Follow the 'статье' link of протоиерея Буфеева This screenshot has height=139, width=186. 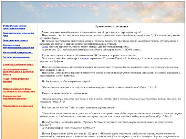pos(156,58)
